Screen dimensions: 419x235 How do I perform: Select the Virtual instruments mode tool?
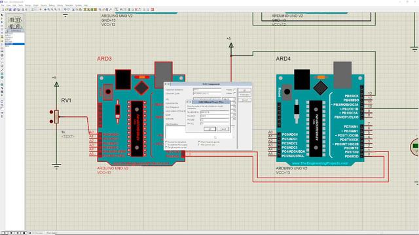[x=2, y=66]
